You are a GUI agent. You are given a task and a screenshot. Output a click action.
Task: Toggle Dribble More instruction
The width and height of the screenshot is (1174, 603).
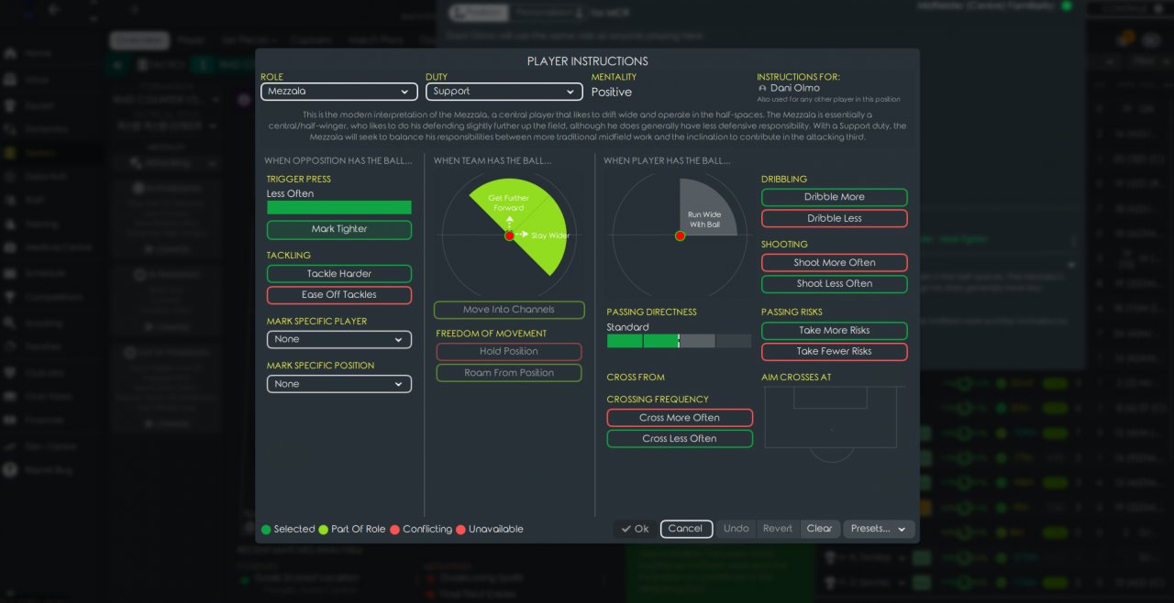[x=835, y=197]
